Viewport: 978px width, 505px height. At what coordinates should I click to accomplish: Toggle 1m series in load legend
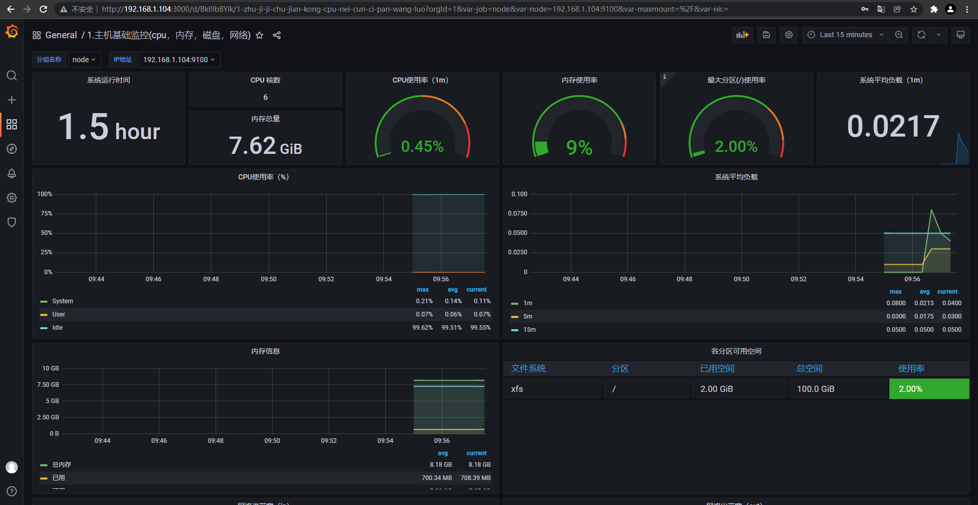527,303
